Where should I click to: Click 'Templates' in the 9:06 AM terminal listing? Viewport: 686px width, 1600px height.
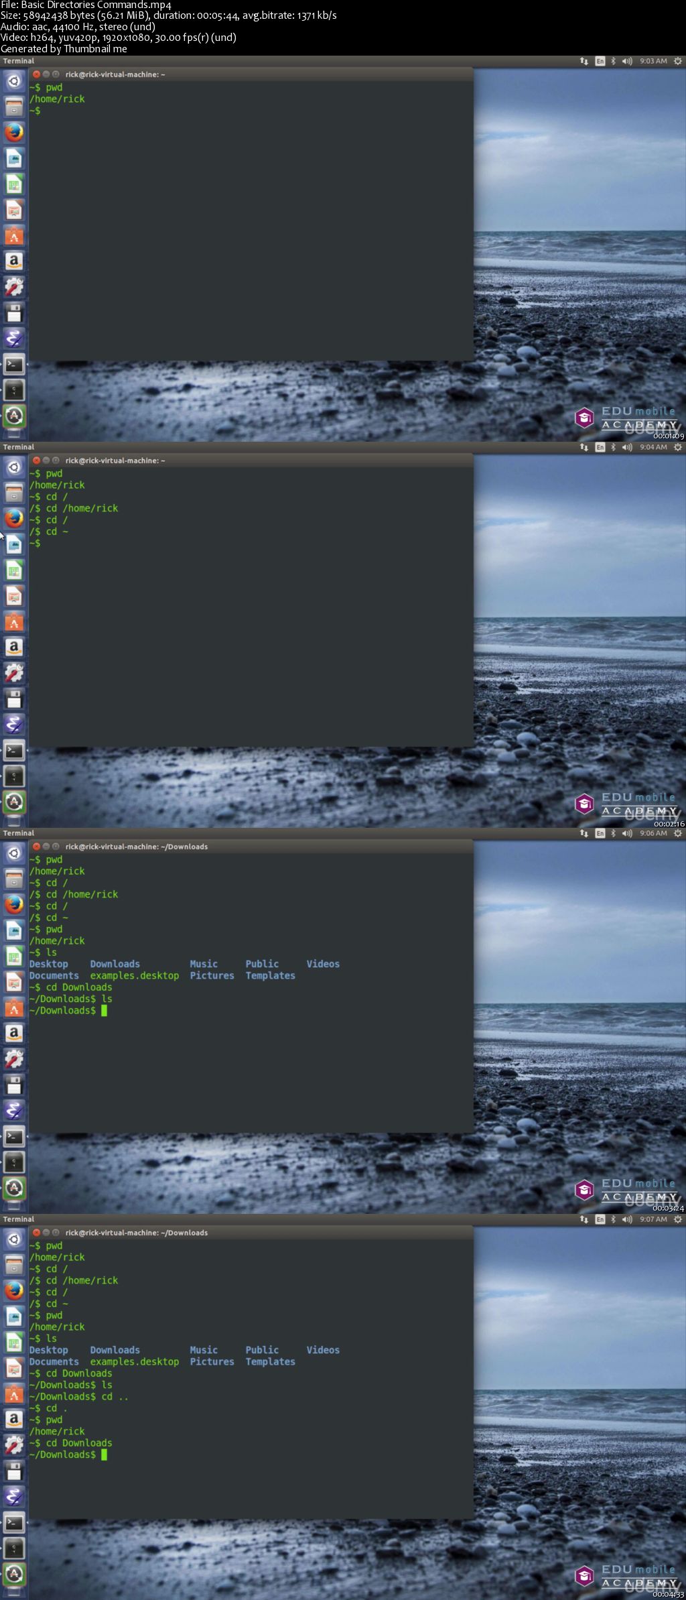(x=270, y=976)
